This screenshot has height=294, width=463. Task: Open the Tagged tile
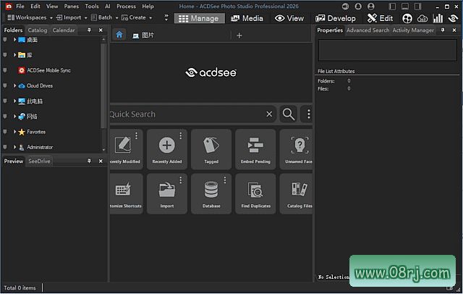pyautogui.click(x=211, y=148)
